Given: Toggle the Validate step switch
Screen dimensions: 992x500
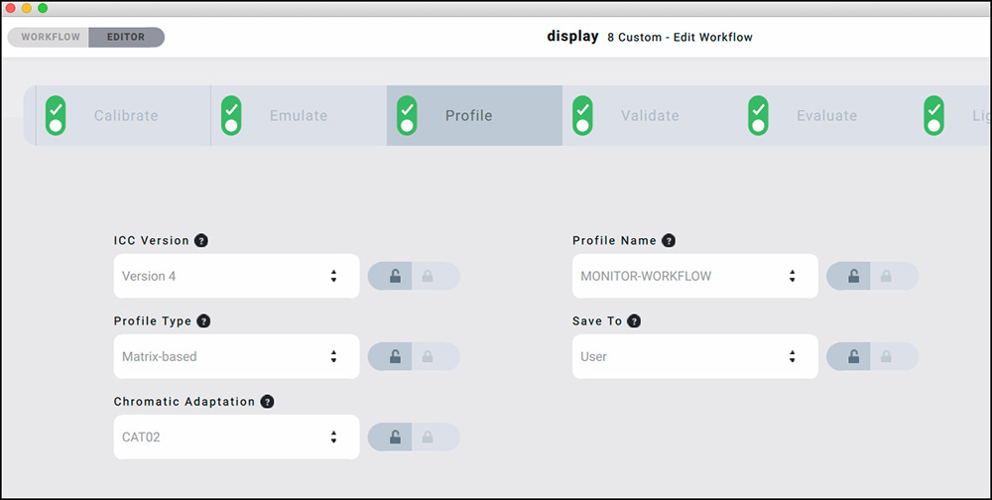Looking at the screenshot, I should (582, 116).
